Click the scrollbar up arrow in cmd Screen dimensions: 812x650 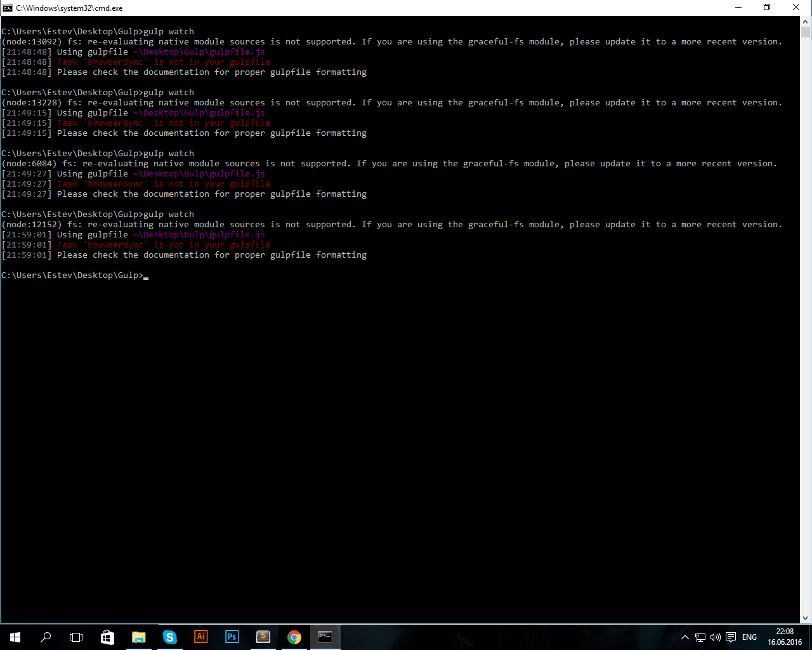pyautogui.click(x=806, y=21)
